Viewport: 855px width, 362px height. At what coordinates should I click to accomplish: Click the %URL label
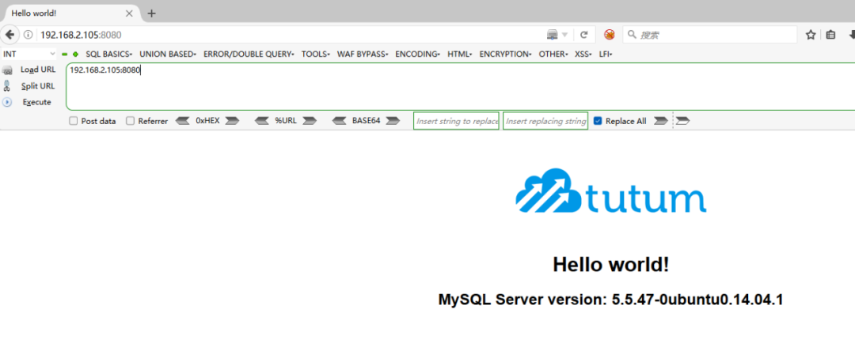(x=286, y=121)
